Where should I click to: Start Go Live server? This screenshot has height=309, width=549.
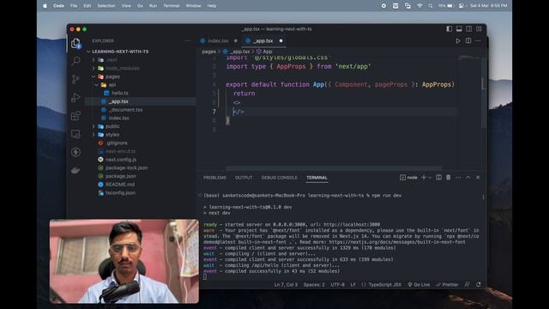[419, 285]
